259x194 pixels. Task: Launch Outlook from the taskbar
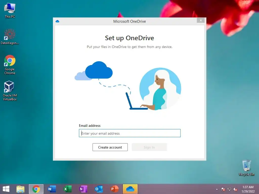(99, 189)
